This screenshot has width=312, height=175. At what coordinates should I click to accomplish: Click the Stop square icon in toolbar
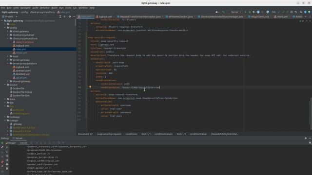[263, 12]
